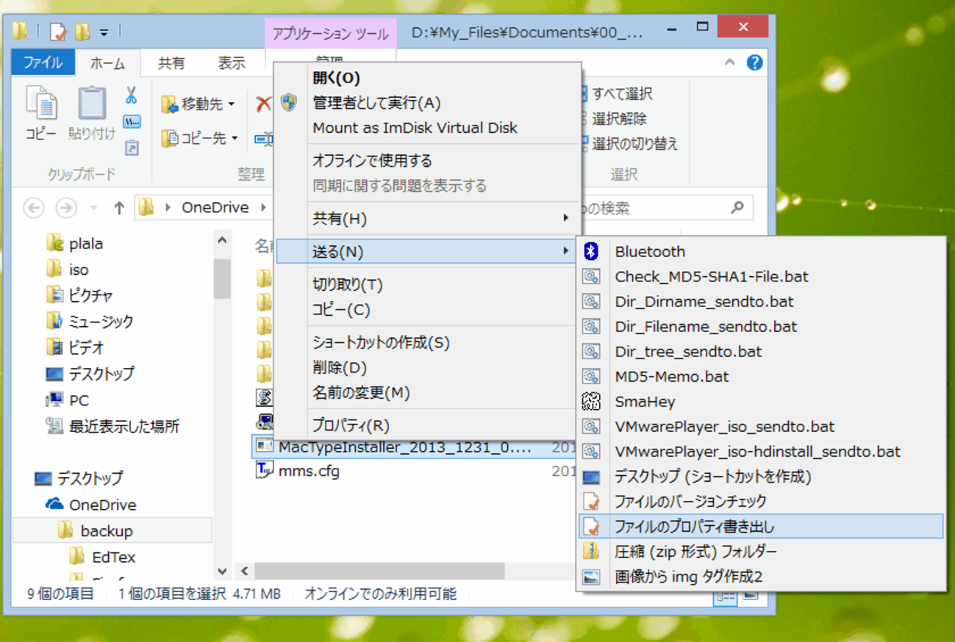Viewport: 955px width, 642px height.
Task: Open the コピー先 (Copy to) dropdown
Action: pos(200,138)
